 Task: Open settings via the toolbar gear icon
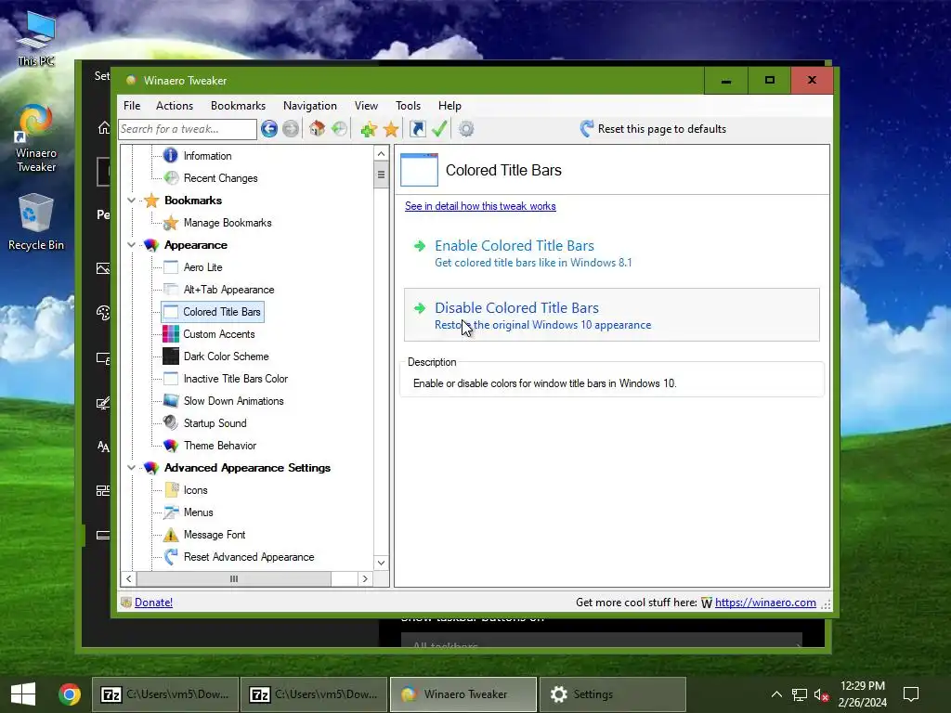(466, 128)
